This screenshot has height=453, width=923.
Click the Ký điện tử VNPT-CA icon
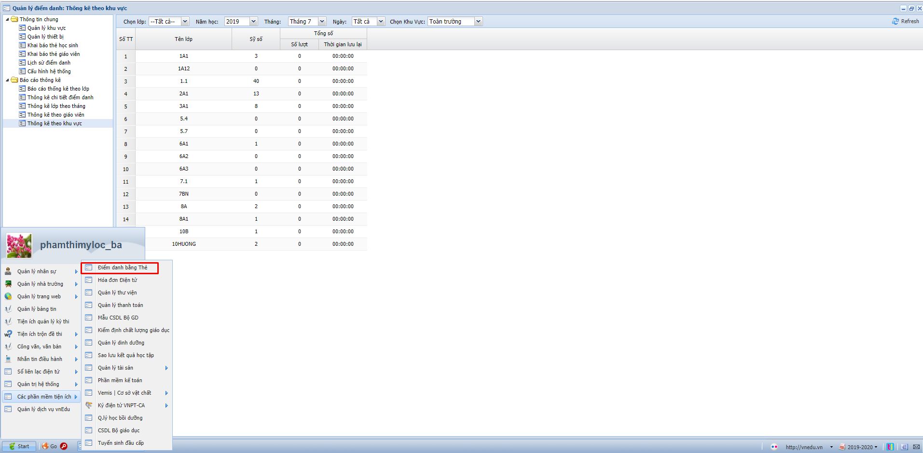pyautogui.click(x=89, y=405)
